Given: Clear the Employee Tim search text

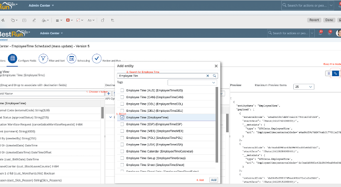Looking at the screenshot, I should click(x=208, y=76).
